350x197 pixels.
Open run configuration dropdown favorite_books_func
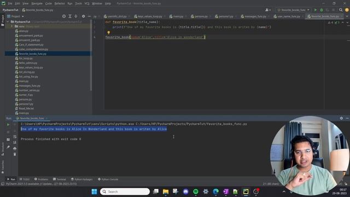[x=293, y=10]
